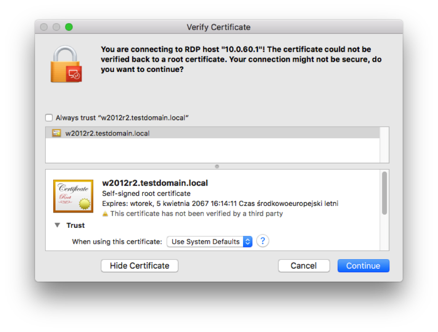Collapse the Trust section disclosure triangle
Viewport: 438px width, 332px height.
pyautogui.click(x=57, y=225)
